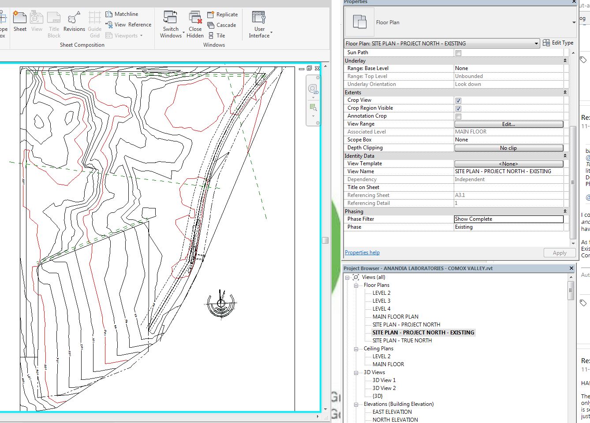Select SITE PLAN - TRUE NORTH view
590x423 pixels.
coord(402,341)
